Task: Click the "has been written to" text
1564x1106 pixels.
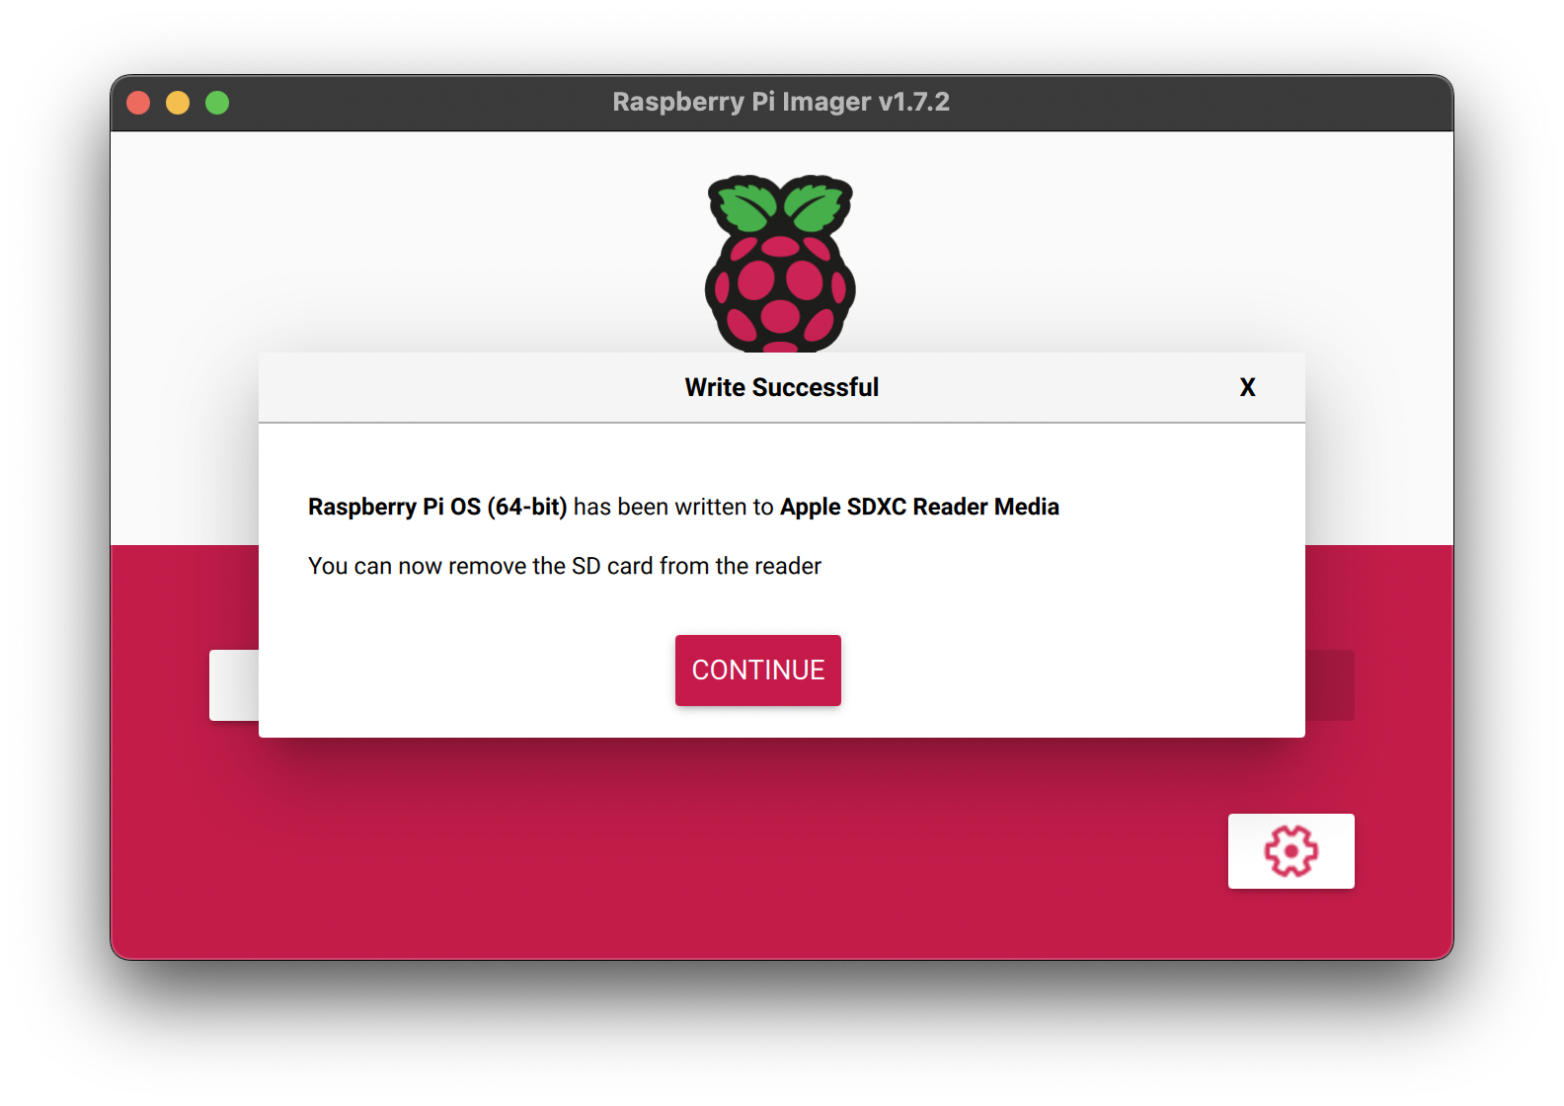Action: (673, 507)
